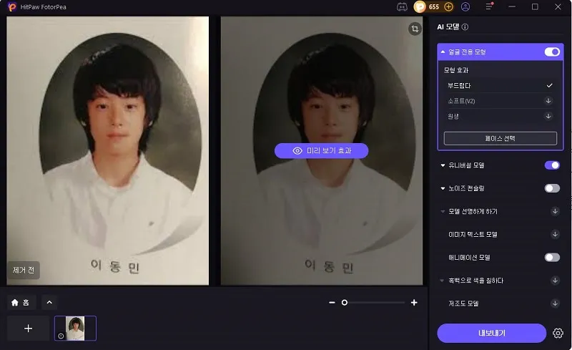This screenshot has width=572, height=350.
Task: Click the AI 모델 panel heading
Action: click(x=448, y=26)
